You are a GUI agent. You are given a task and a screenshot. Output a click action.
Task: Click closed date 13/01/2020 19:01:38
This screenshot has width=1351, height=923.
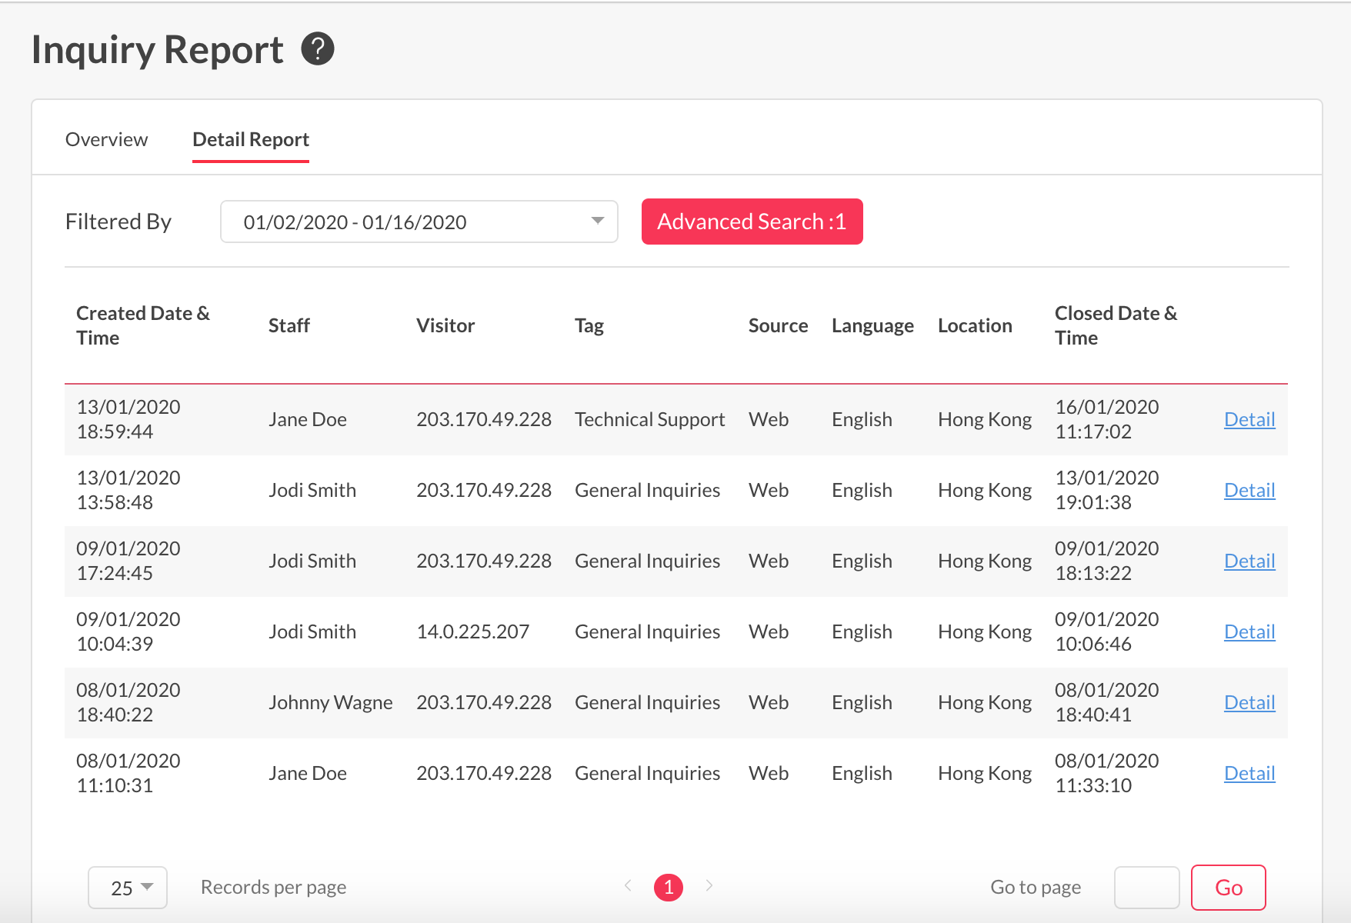[1107, 490]
